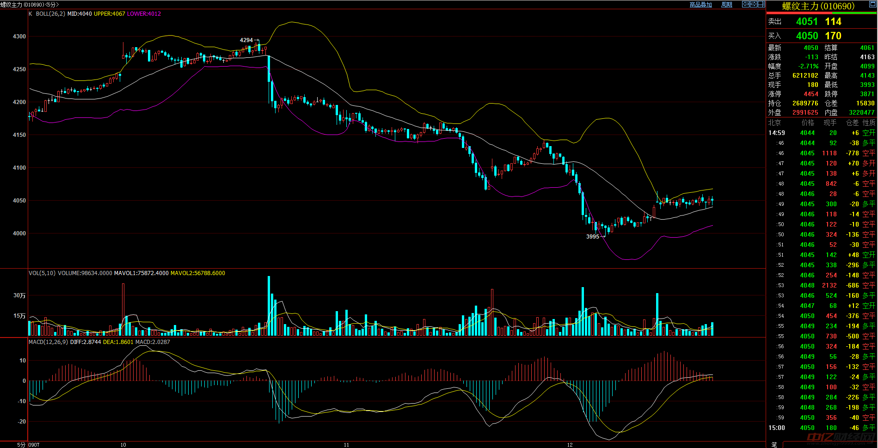Image resolution: width=878 pixels, height=448 pixels.
Task: Click the 3995 low price marker
Action: 593,237
